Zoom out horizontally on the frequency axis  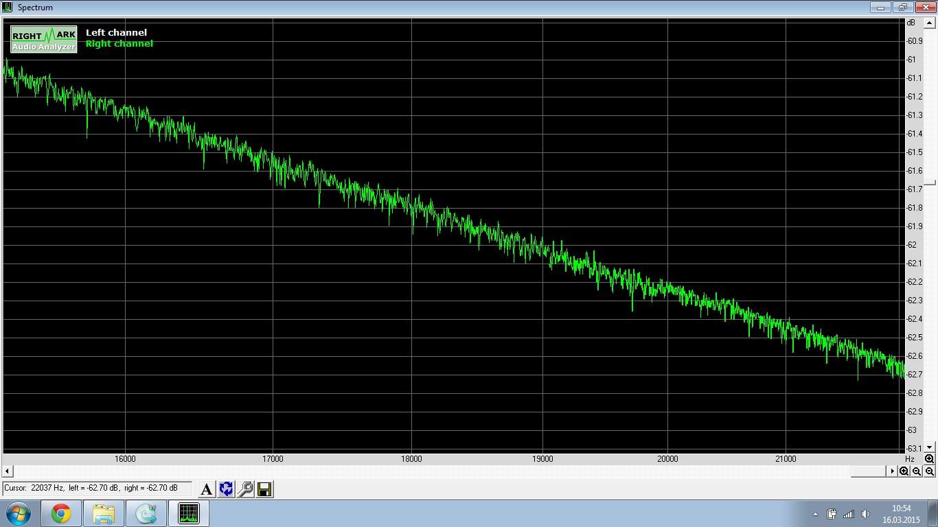click(917, 471)
